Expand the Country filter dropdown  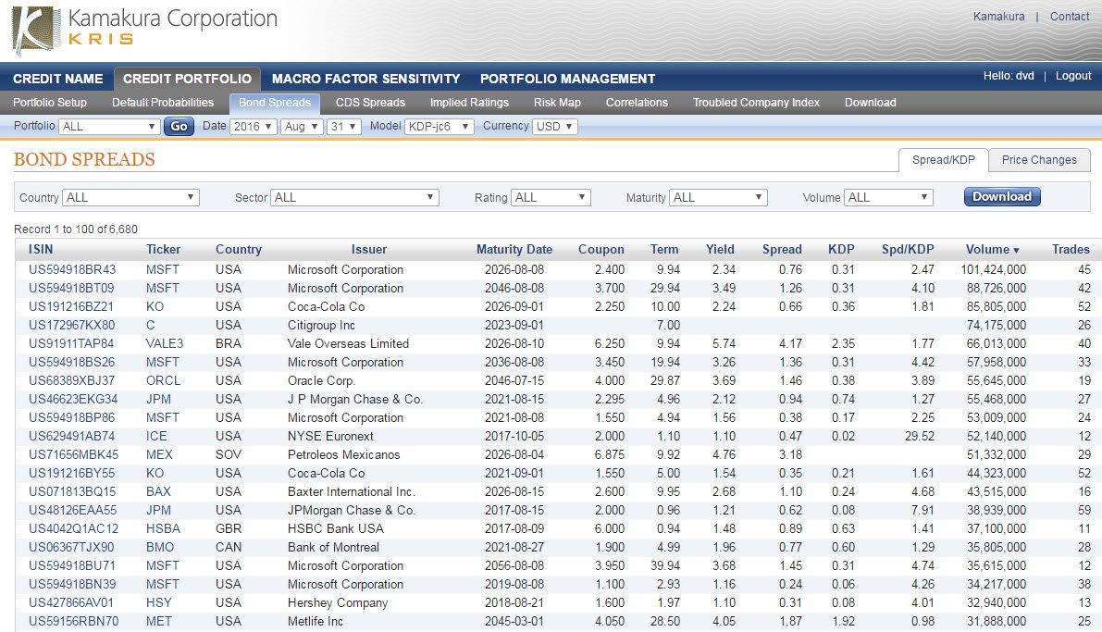pos(130,197)
